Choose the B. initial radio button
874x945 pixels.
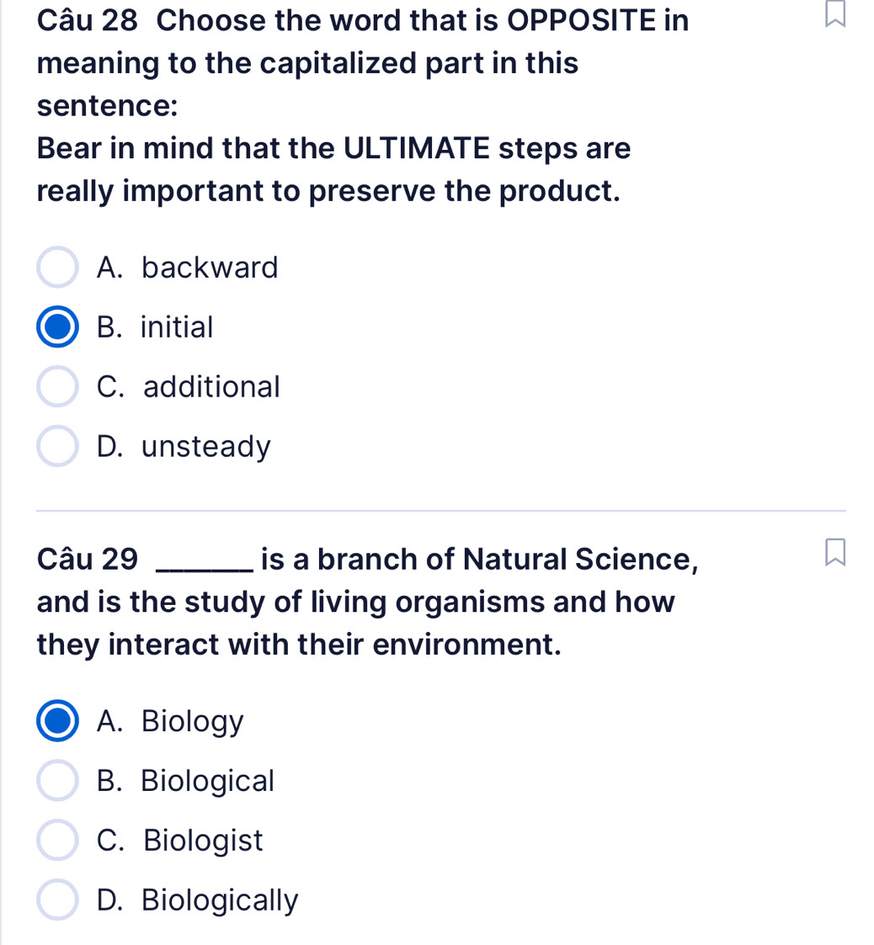(58, 327)
